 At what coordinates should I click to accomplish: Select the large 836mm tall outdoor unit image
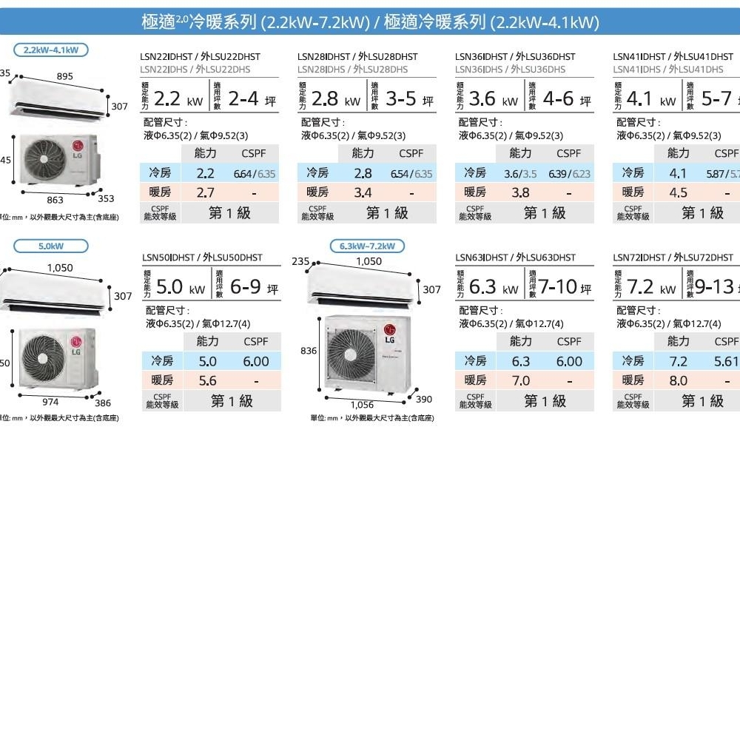coord(368,354)
